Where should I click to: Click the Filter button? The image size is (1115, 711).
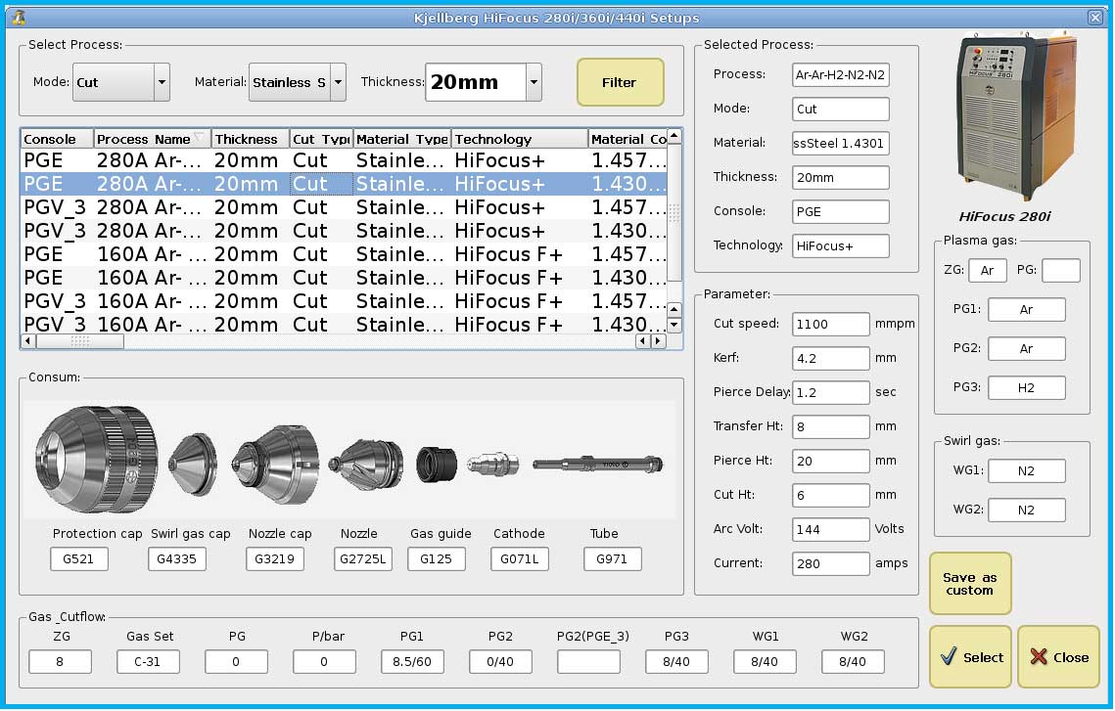(620, 82)
